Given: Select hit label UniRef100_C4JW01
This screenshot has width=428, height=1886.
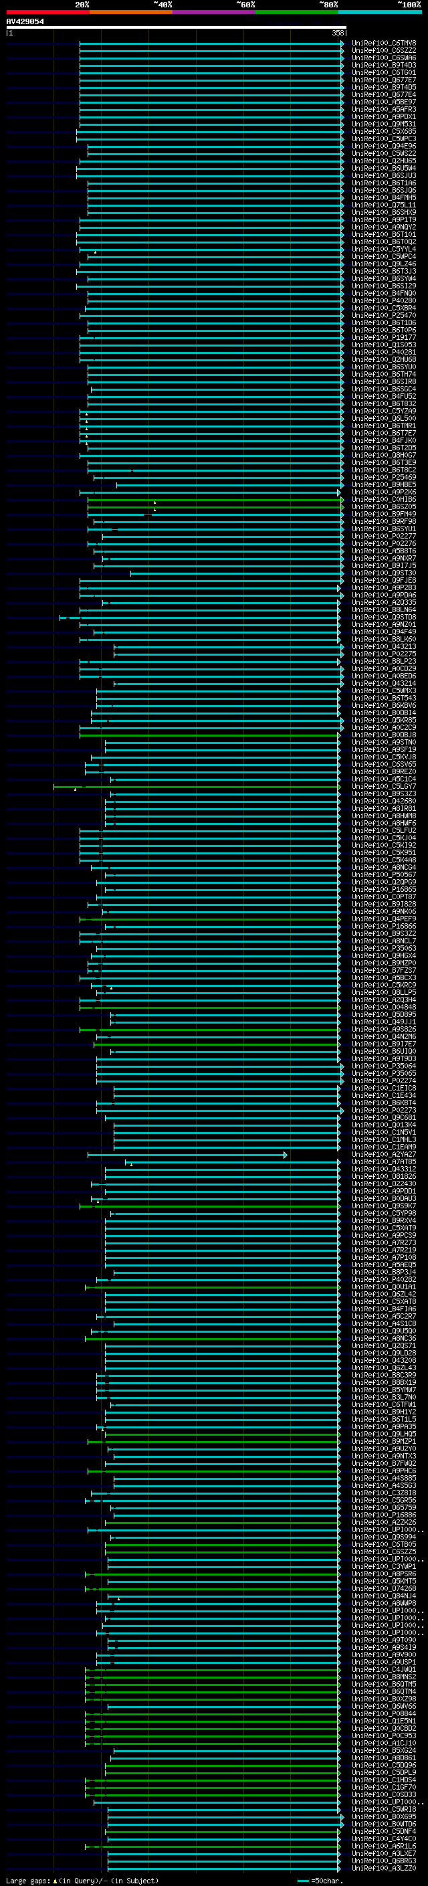Looking at the screenshot, I should (x=384, y=1669).
